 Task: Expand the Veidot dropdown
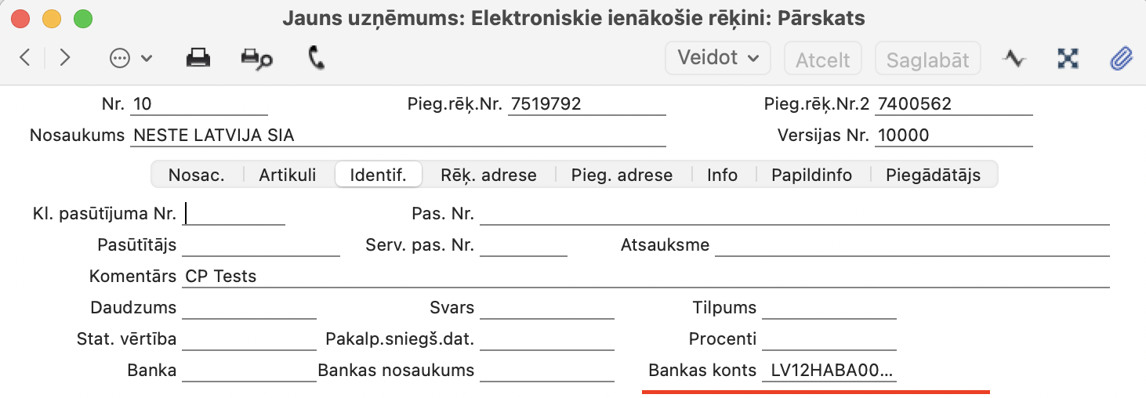(x=718, y=58)
